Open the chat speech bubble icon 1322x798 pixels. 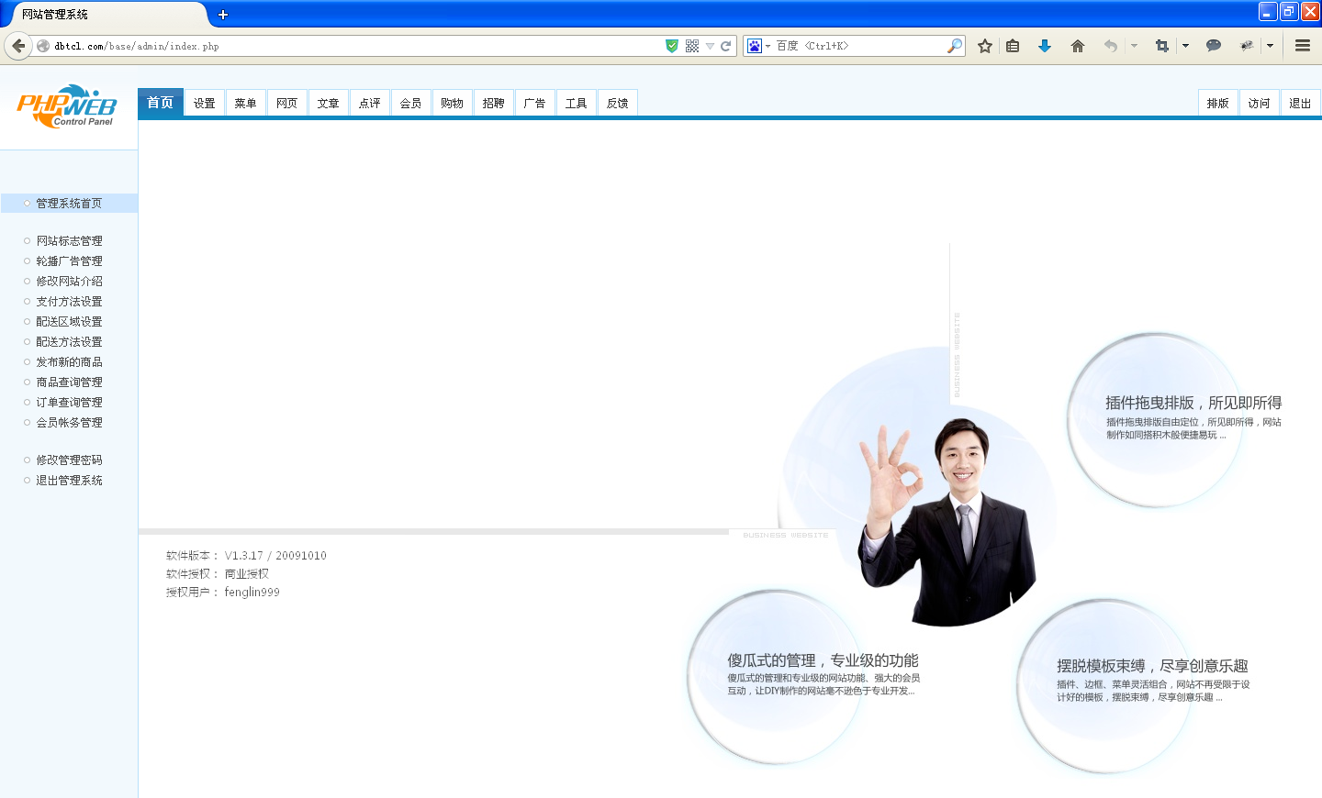pos(1214,46)
